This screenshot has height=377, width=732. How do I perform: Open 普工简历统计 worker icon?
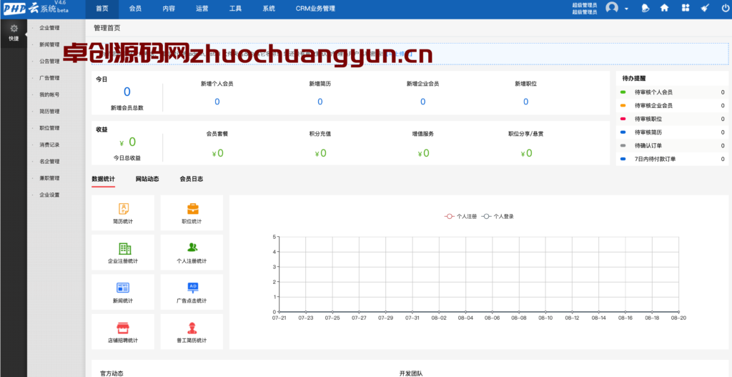[192, 328]
